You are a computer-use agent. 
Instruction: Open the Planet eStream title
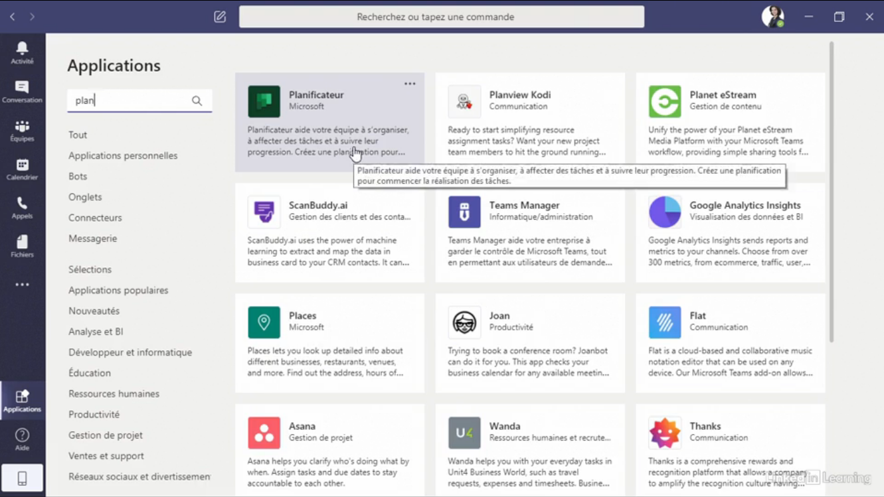(x=723, y=95)
